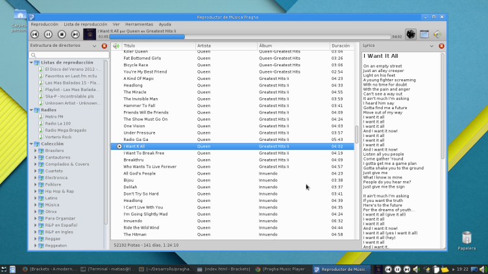
Task: Close the Estructura de directorios pane
Action: [104, 46]
